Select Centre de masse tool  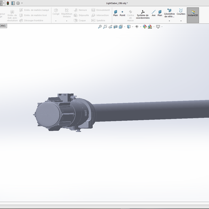tap(130, 16)
